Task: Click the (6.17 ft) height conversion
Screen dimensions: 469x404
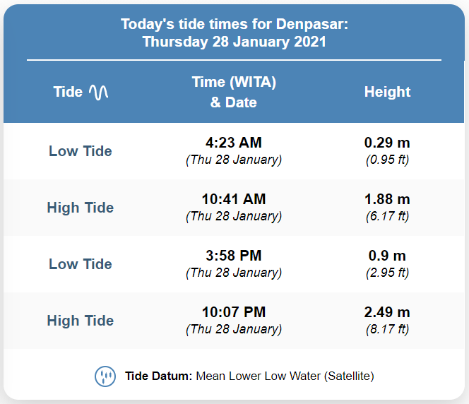Action: tap(387, 216)
